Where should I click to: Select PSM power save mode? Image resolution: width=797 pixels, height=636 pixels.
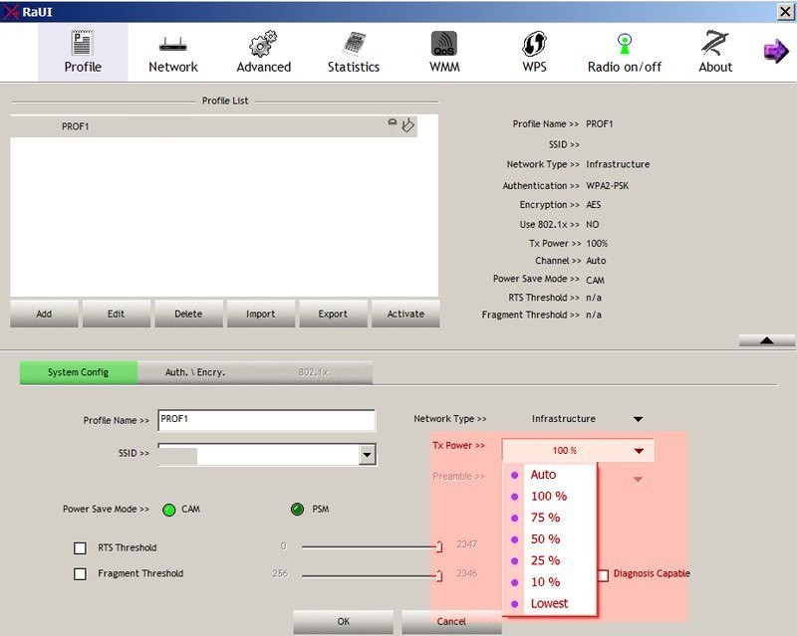(x=297, y=510)
